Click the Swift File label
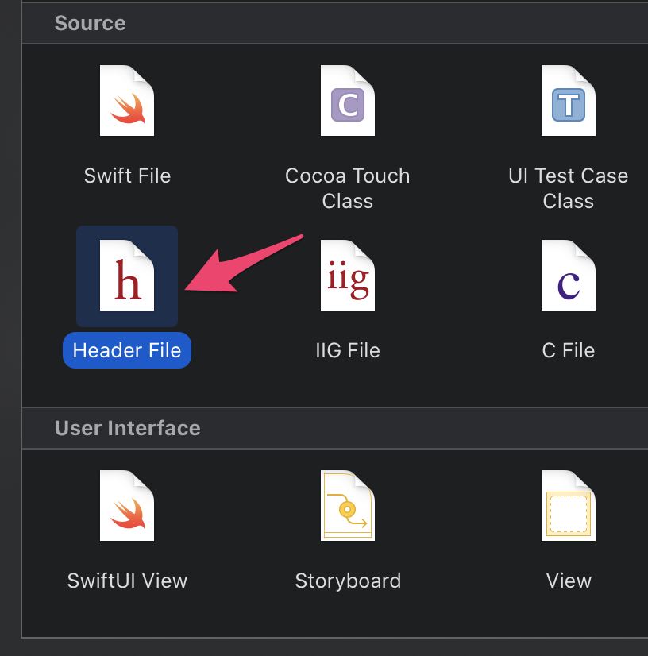 tap(127, 176)
